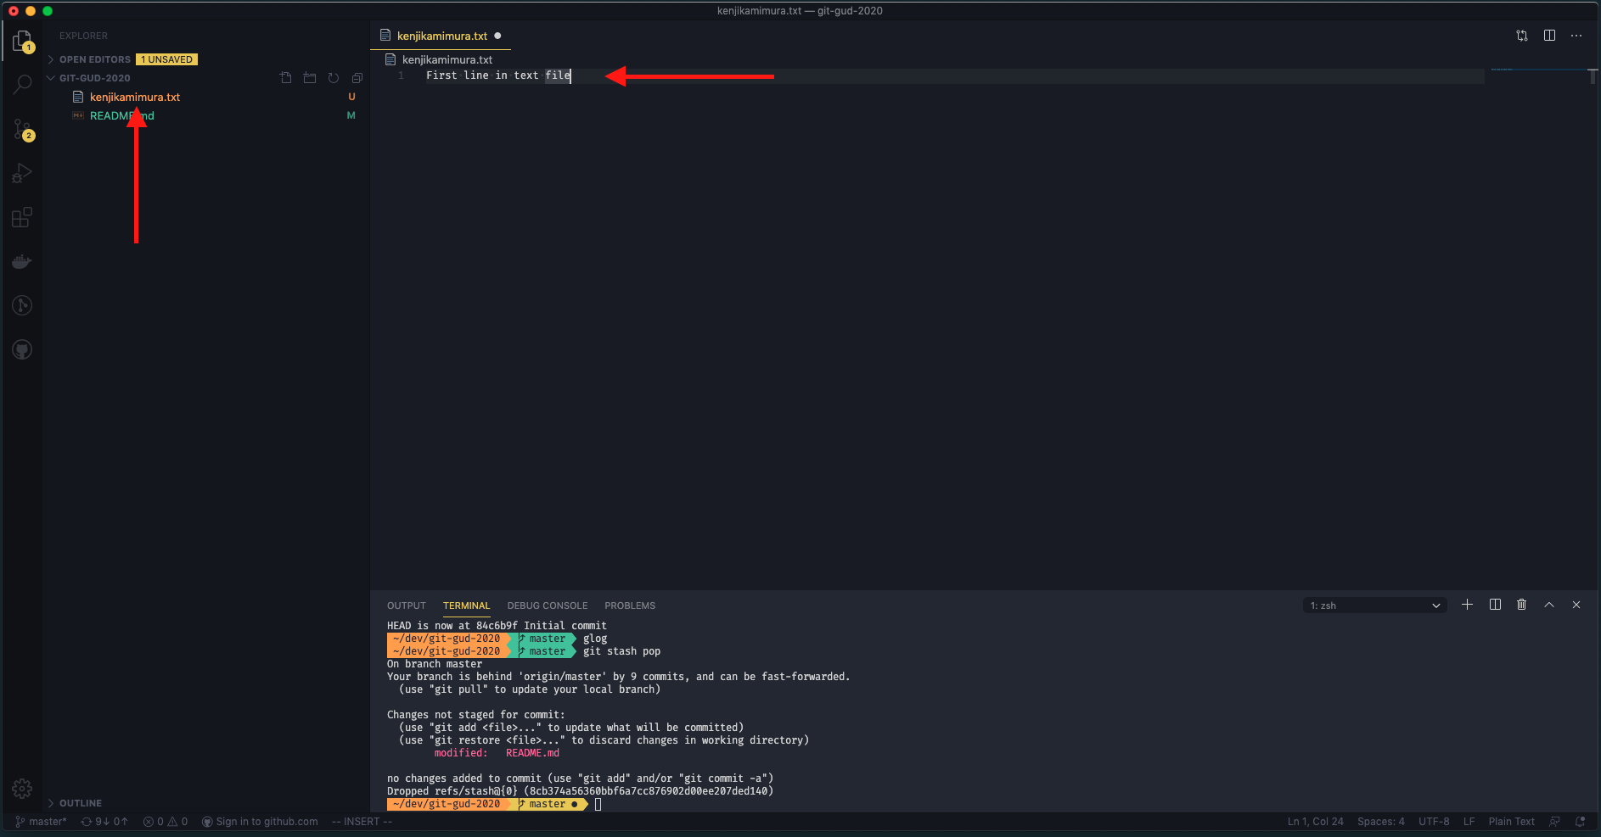This screenshot has height=837, width=1601.
Task: Change language mode Plain Text
Action: point(1511,821)
